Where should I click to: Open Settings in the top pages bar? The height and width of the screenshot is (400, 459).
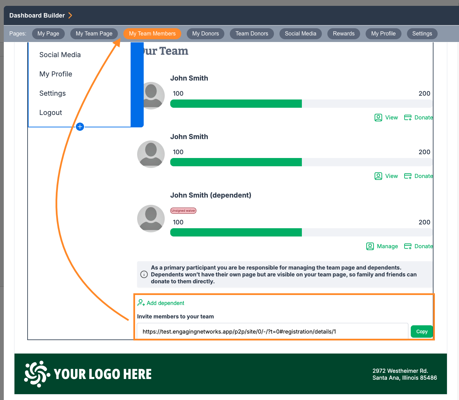click(x=422, y=33)
